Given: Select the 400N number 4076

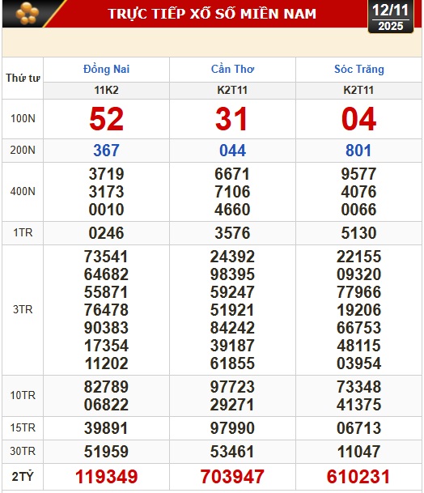Looking at the screenshot, I should [x=358, y=192].
